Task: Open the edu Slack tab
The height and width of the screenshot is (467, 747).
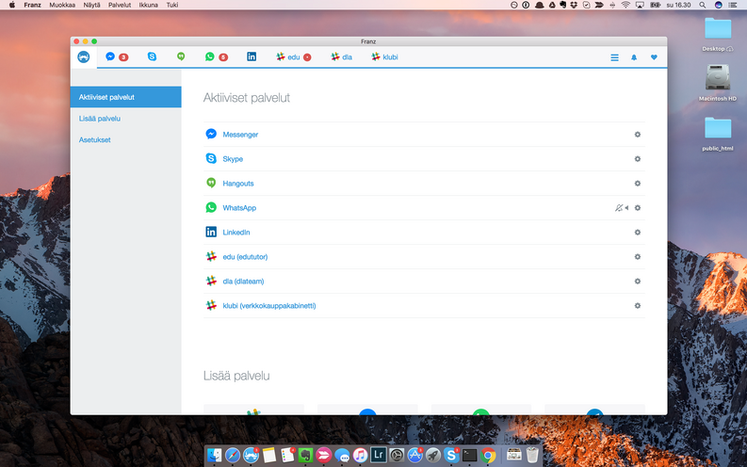Action: (x=294, y=57)
